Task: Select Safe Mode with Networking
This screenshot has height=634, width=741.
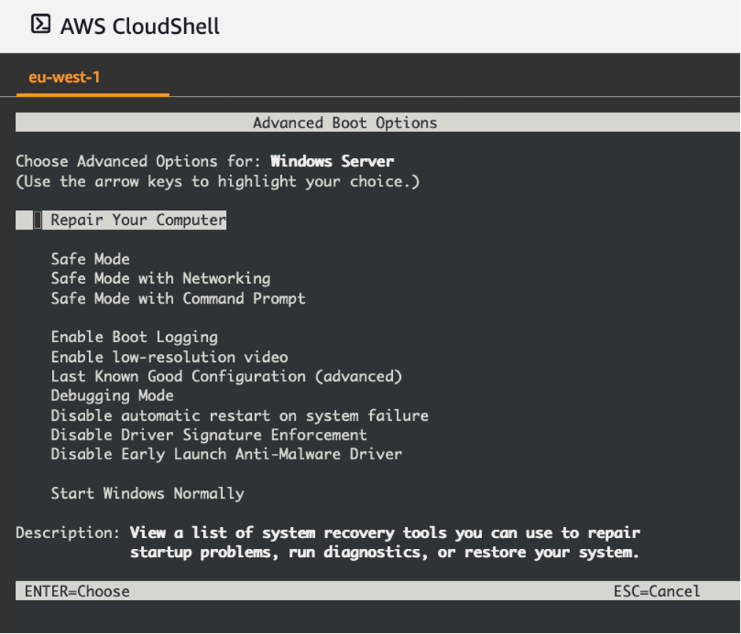Action: pyautogui.click(x=159, y=278)
